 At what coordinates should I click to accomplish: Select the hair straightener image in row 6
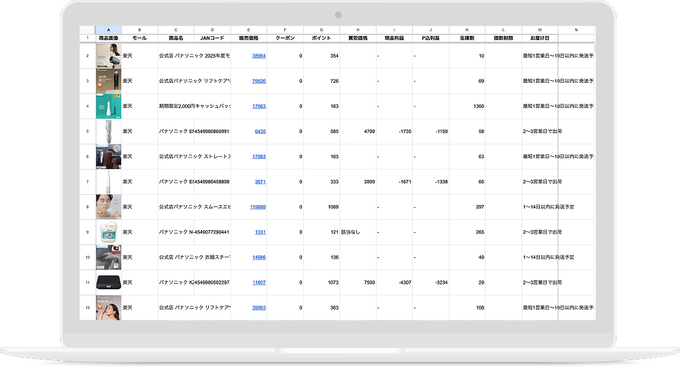click(x=108, y=157)
